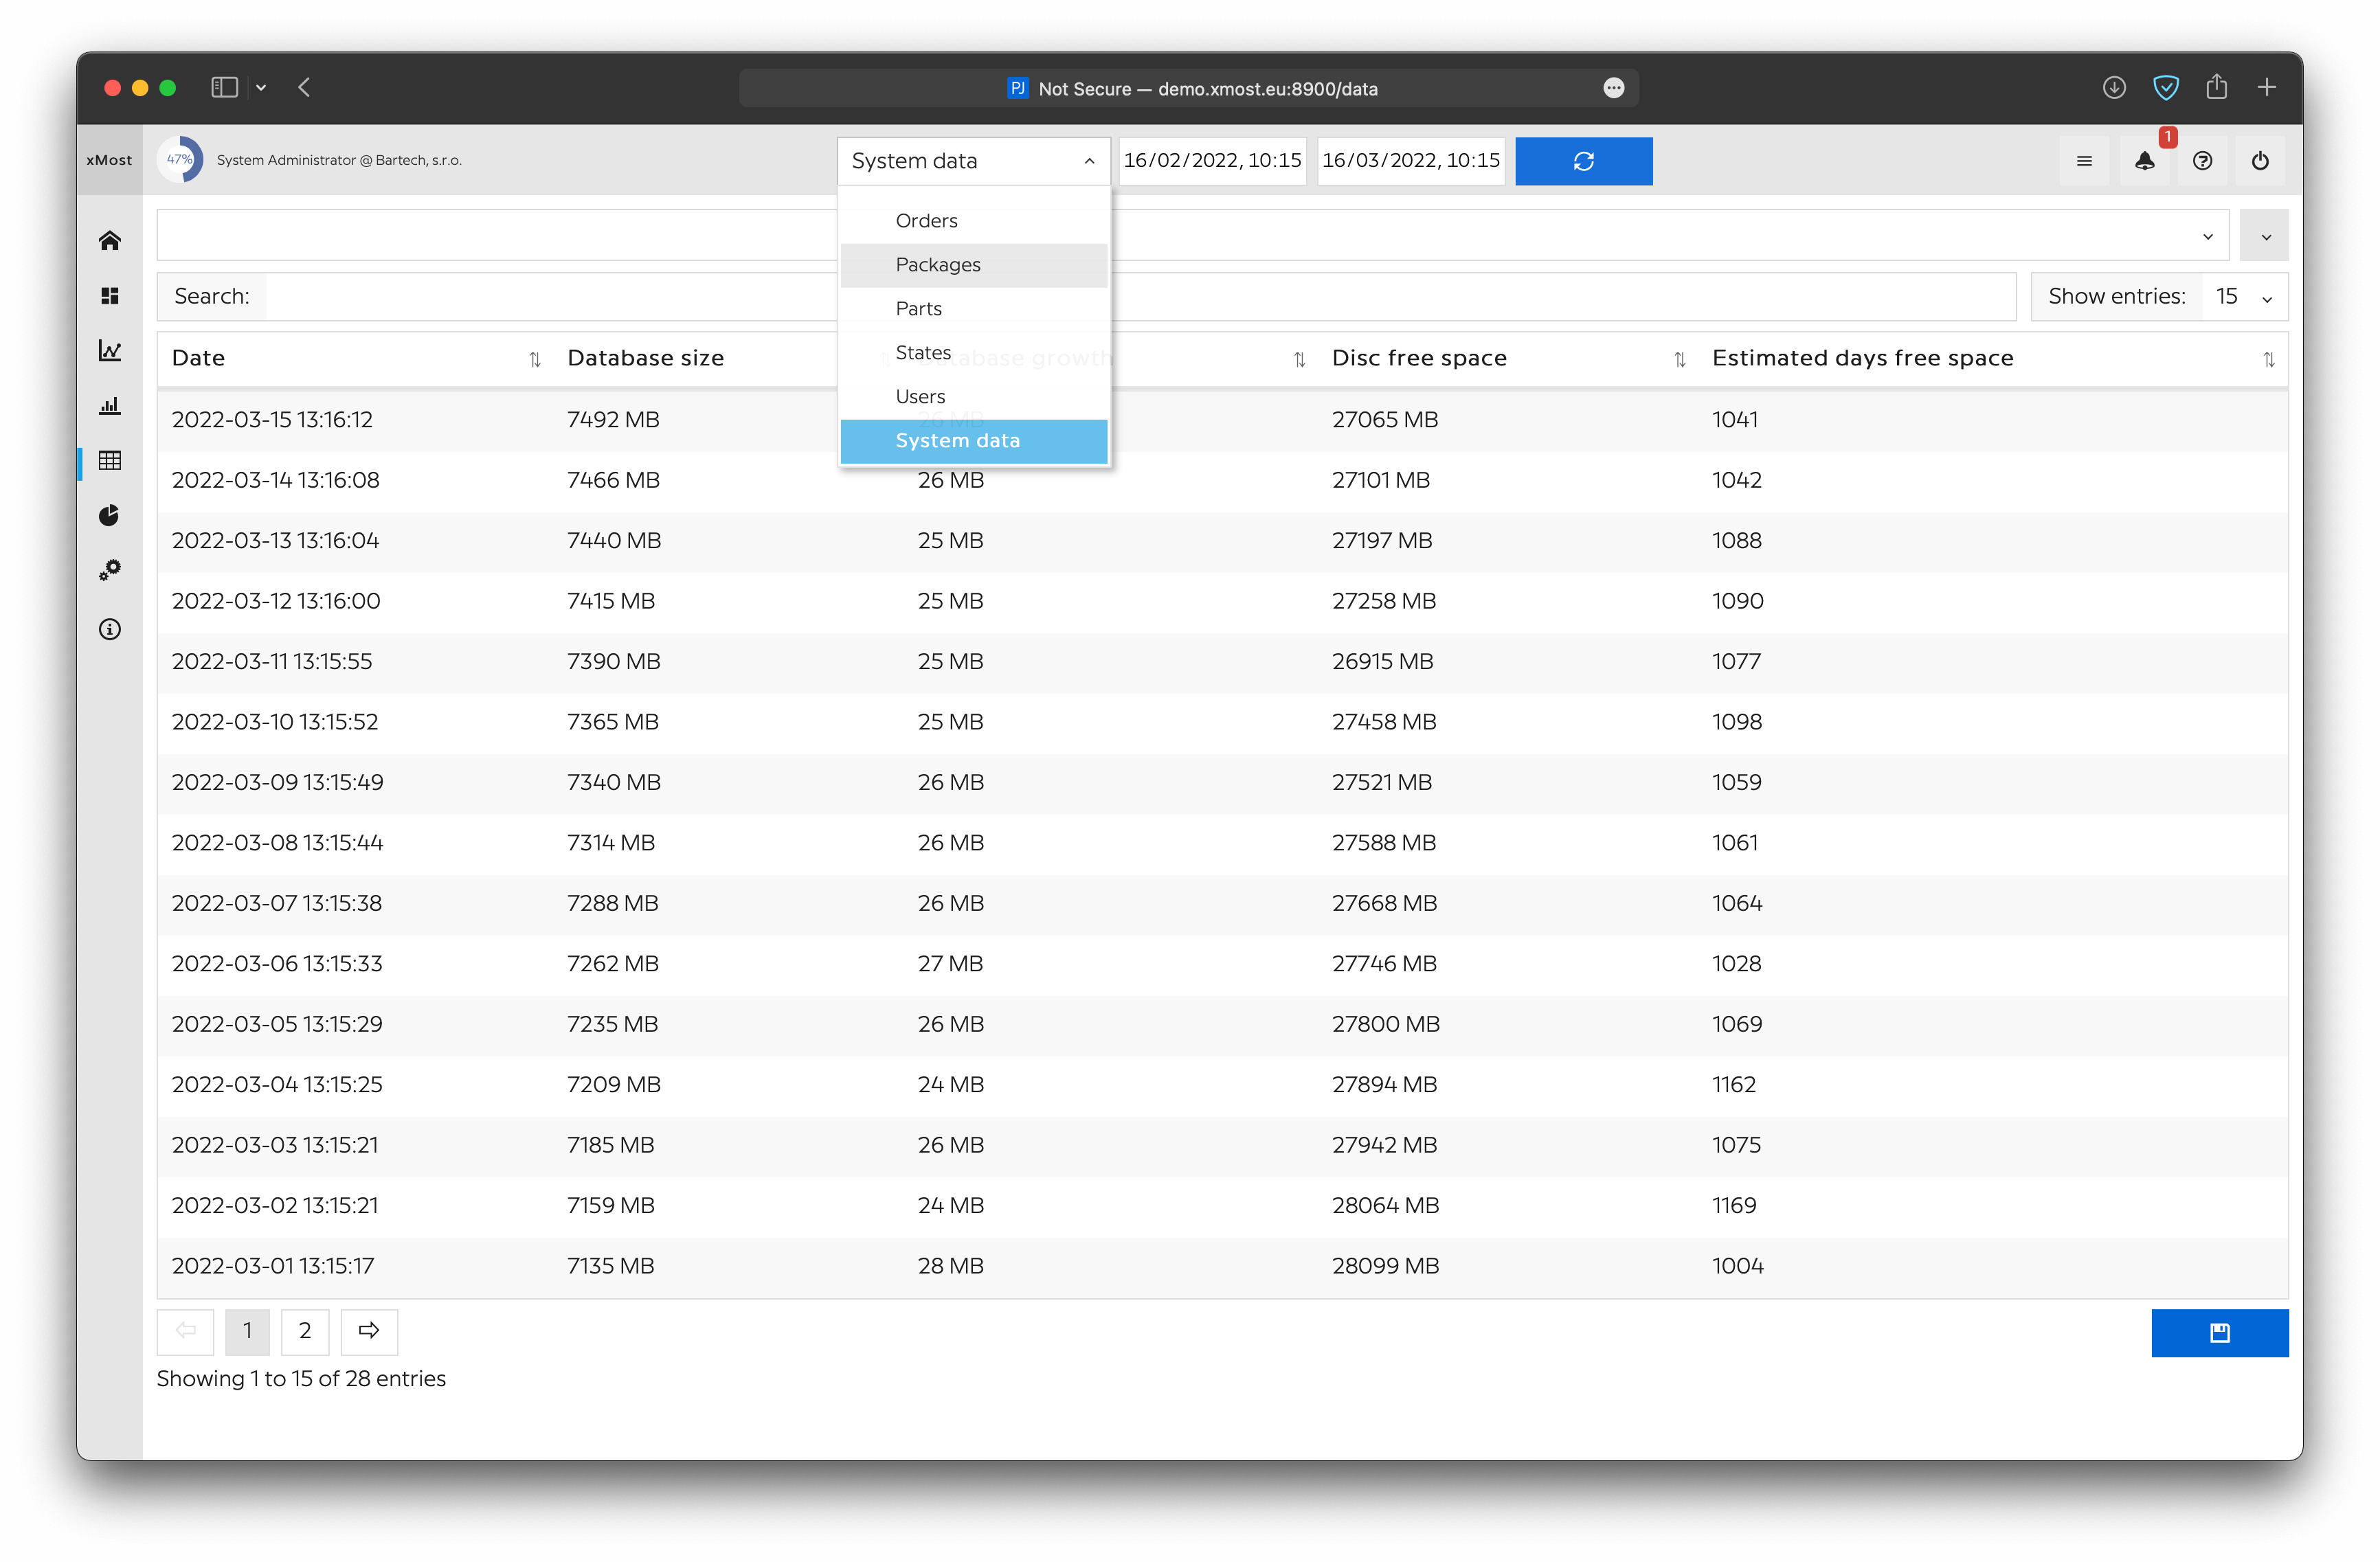Go to page 2 of entries
Screen dimensions: 2380x1562
pos(305,1331)
